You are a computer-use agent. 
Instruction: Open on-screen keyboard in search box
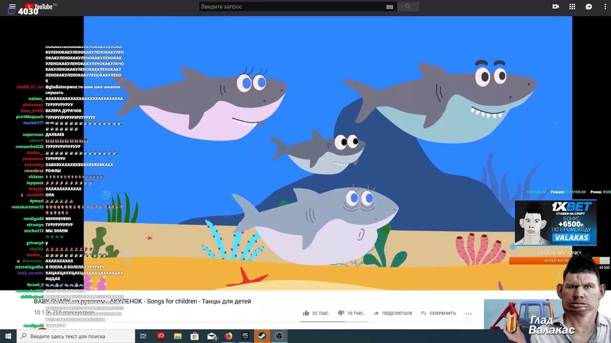(390, 7)
